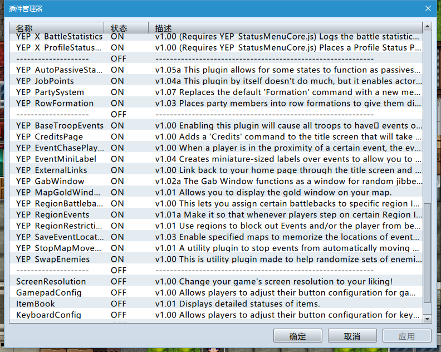Click the ON status of YEP_RegionEvents
441x352 pixels.
[x=117, y=214]
